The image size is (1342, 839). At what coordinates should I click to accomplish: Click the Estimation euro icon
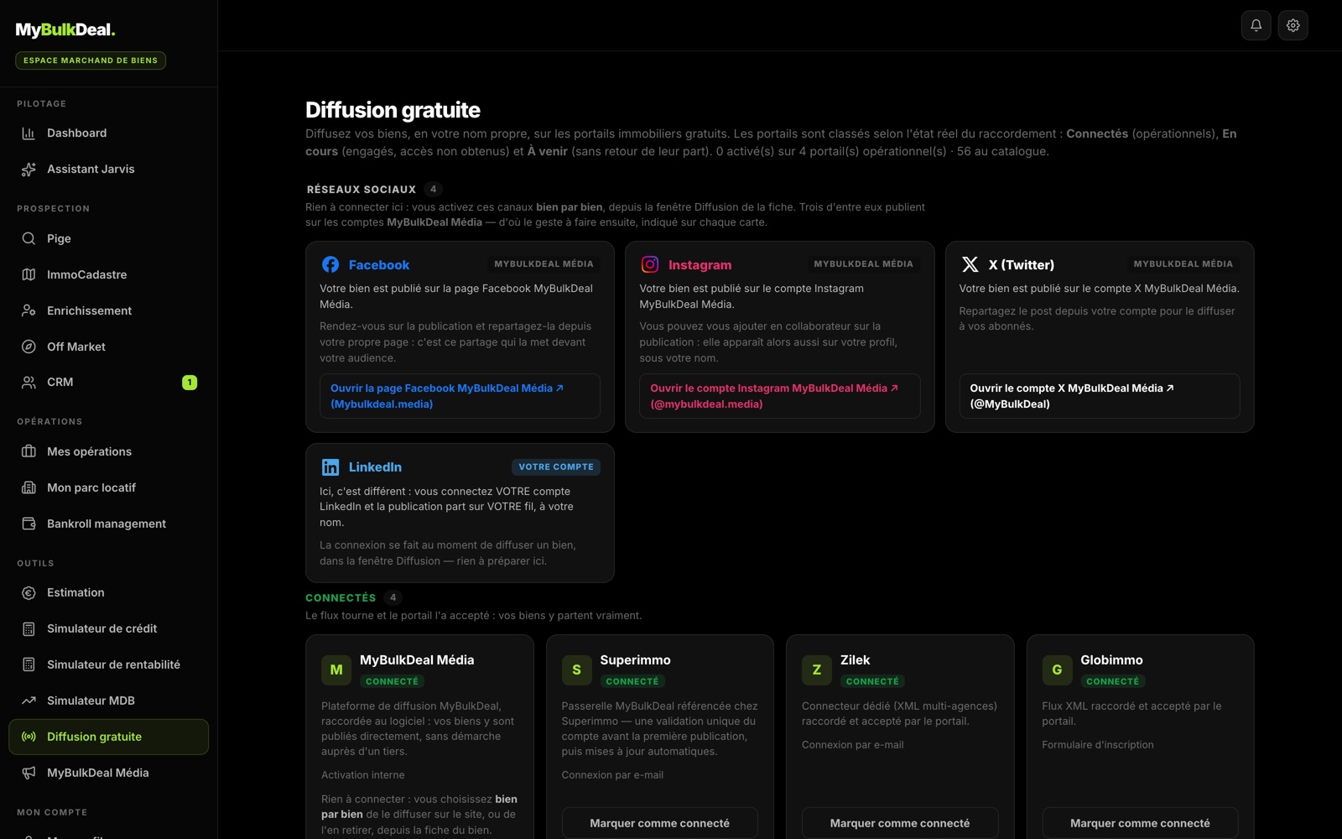(29, 593)
